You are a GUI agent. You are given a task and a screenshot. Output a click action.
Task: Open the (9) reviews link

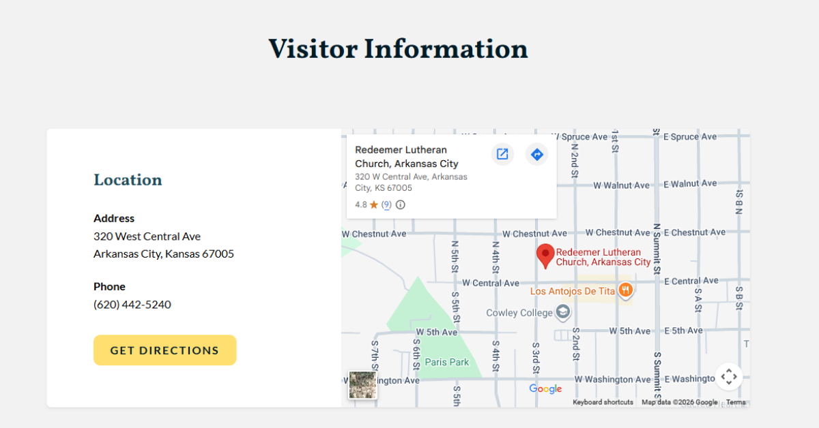pyautogui.click(x=386, y=204)
